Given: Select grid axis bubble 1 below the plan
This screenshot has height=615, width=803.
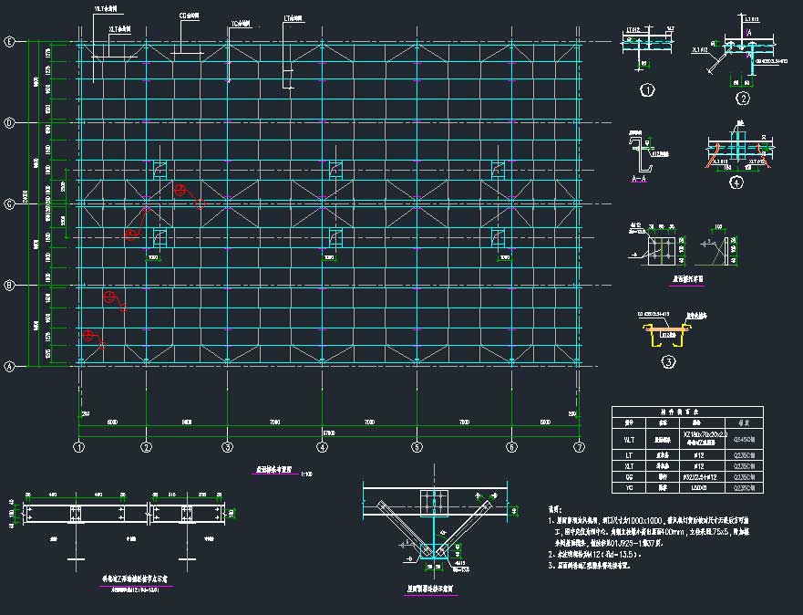Looking at the screenshot, I should 78,447.
